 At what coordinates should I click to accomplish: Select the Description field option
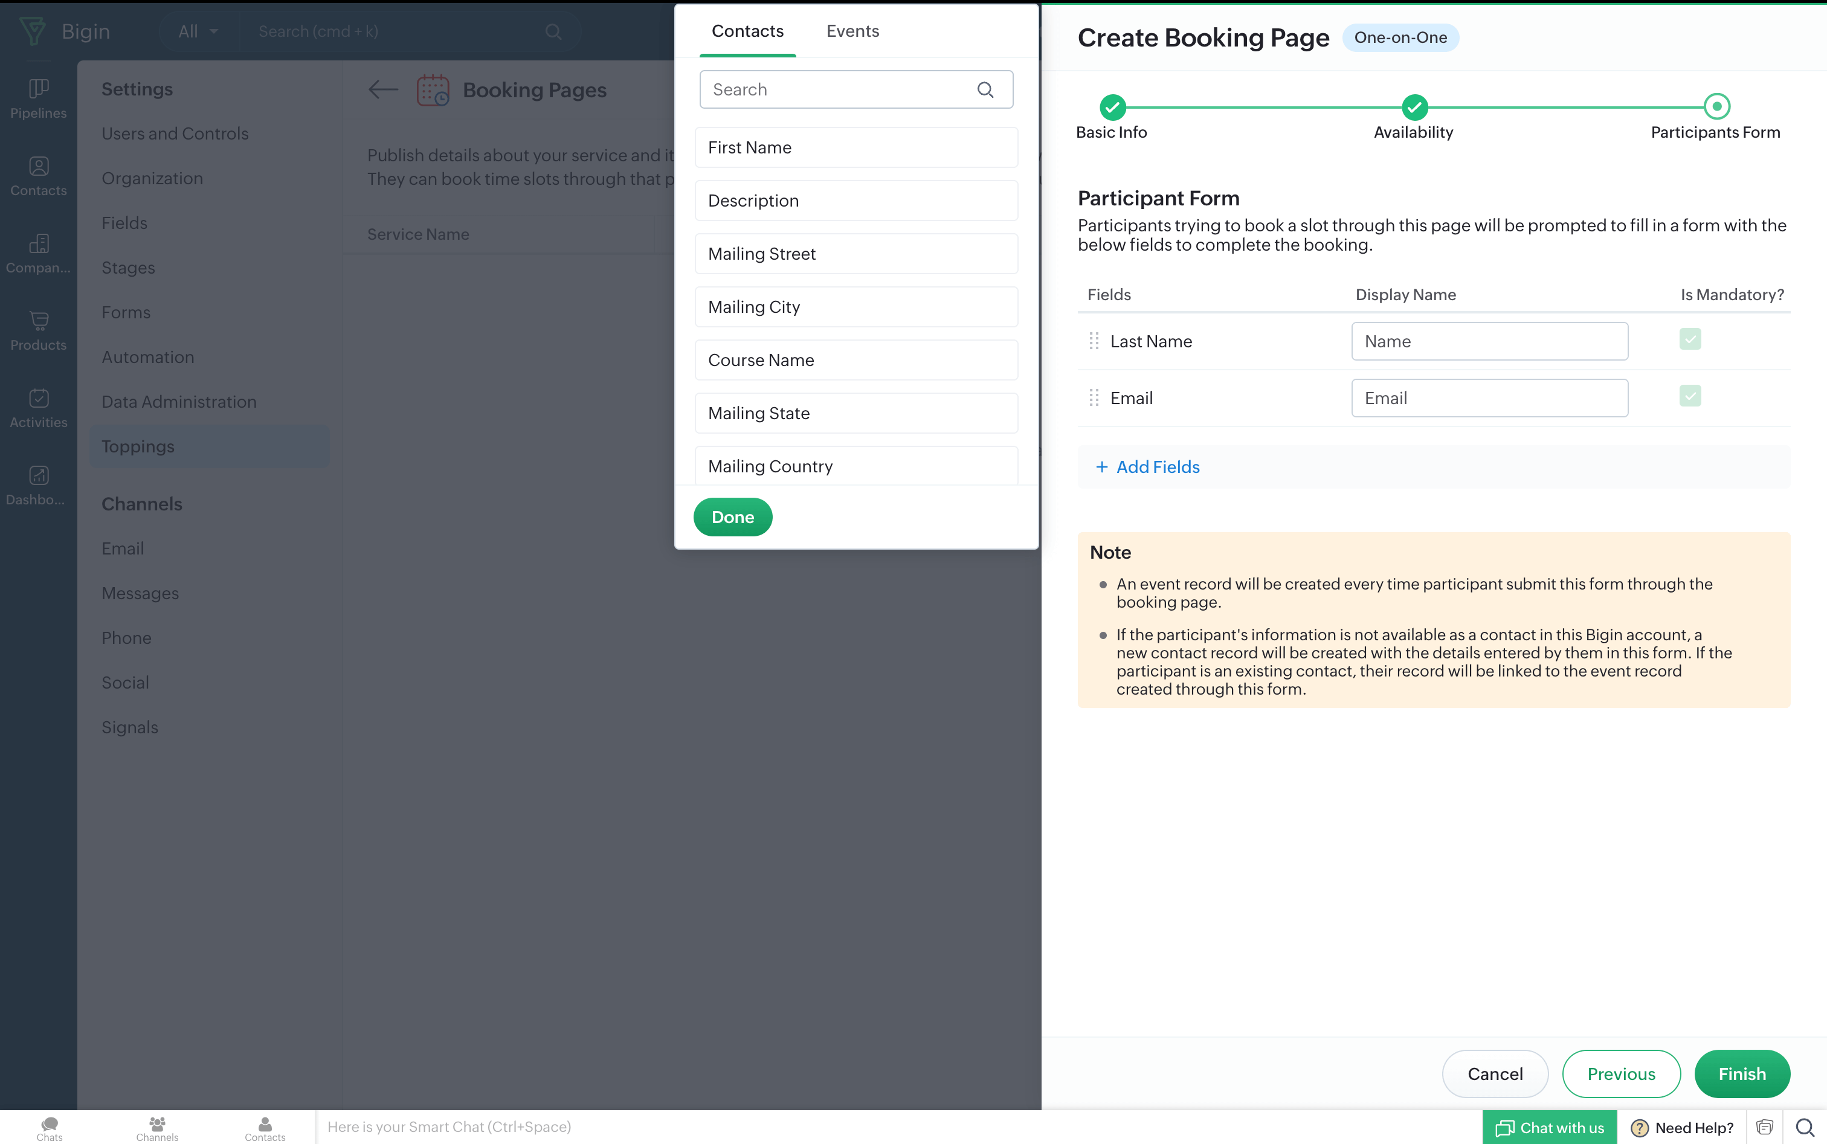point(856,201)
